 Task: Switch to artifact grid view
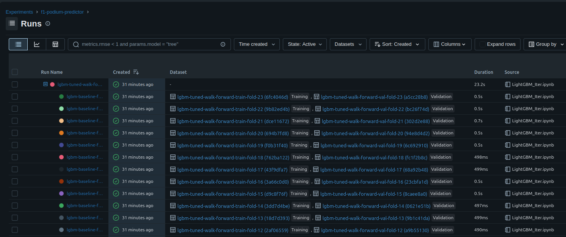coord(55,44)
